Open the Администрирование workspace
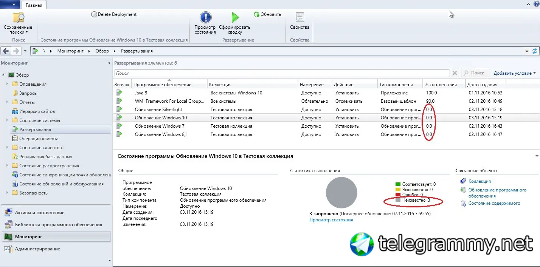The height and width of the screenshot is (267, 540). point(56,249)
